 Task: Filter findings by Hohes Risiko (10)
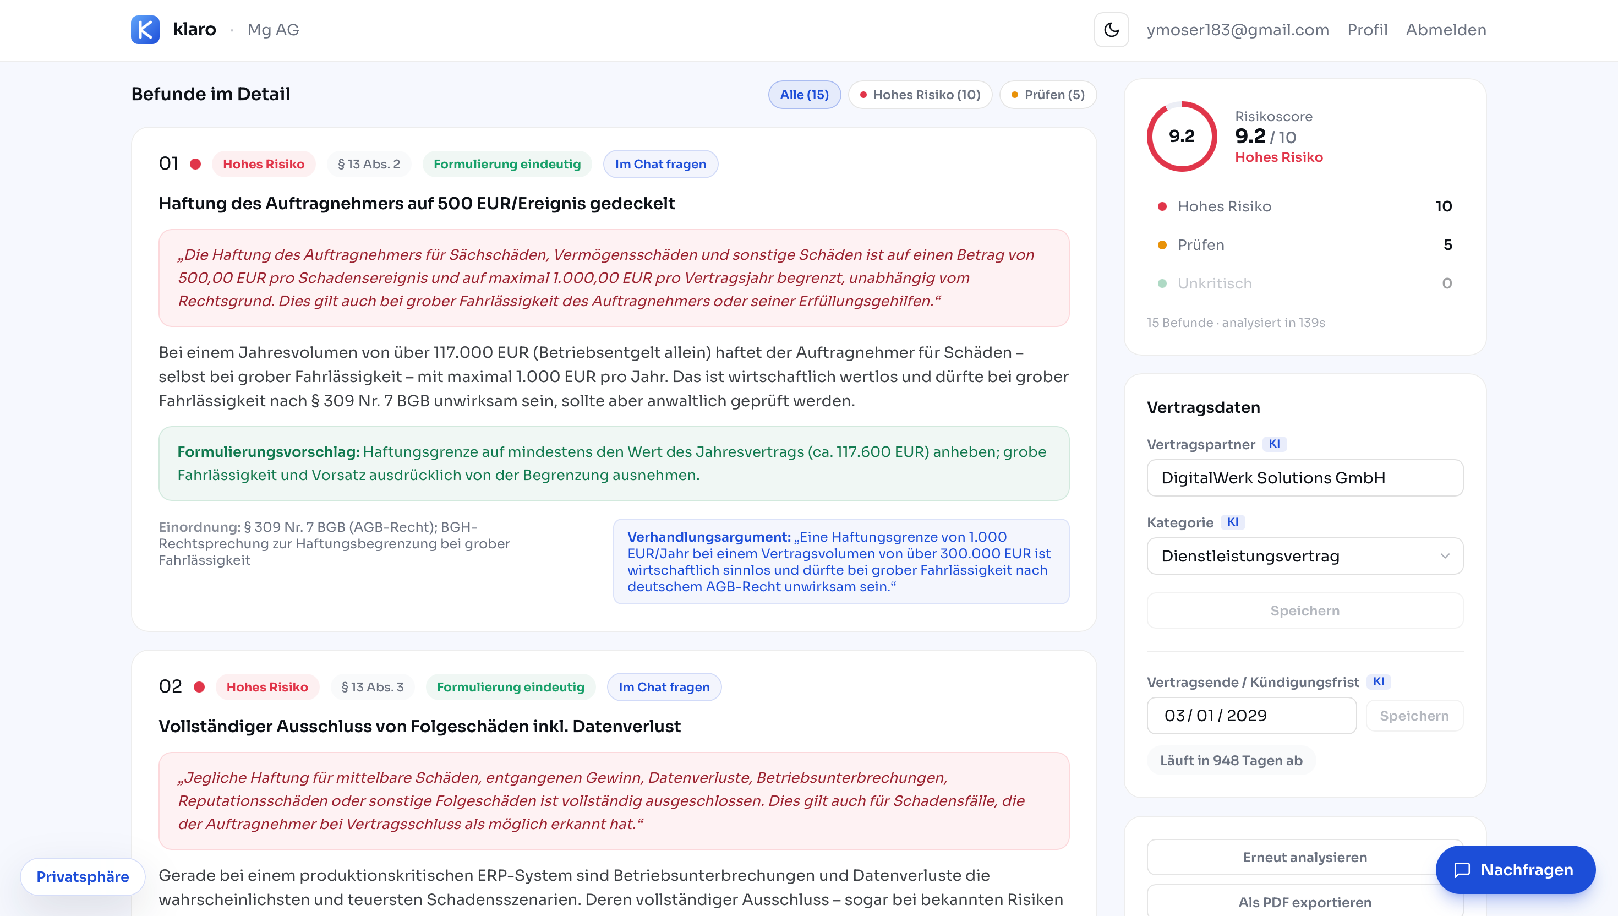tap(920, 94)
